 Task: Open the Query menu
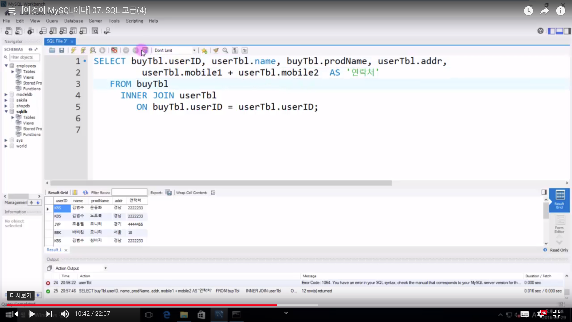pyautogui.click(x=52, y=21)
